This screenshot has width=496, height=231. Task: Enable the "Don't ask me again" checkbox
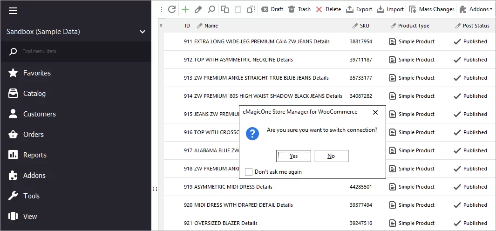[x=249, y=172]
